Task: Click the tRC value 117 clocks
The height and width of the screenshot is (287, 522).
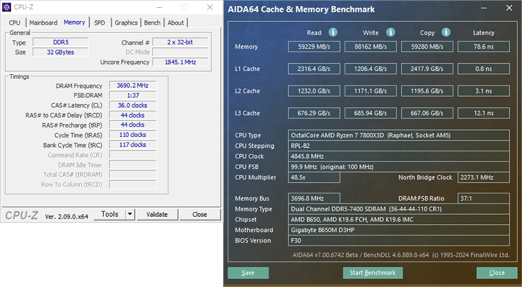Action: pyautogui.click(x=132, y=145)
